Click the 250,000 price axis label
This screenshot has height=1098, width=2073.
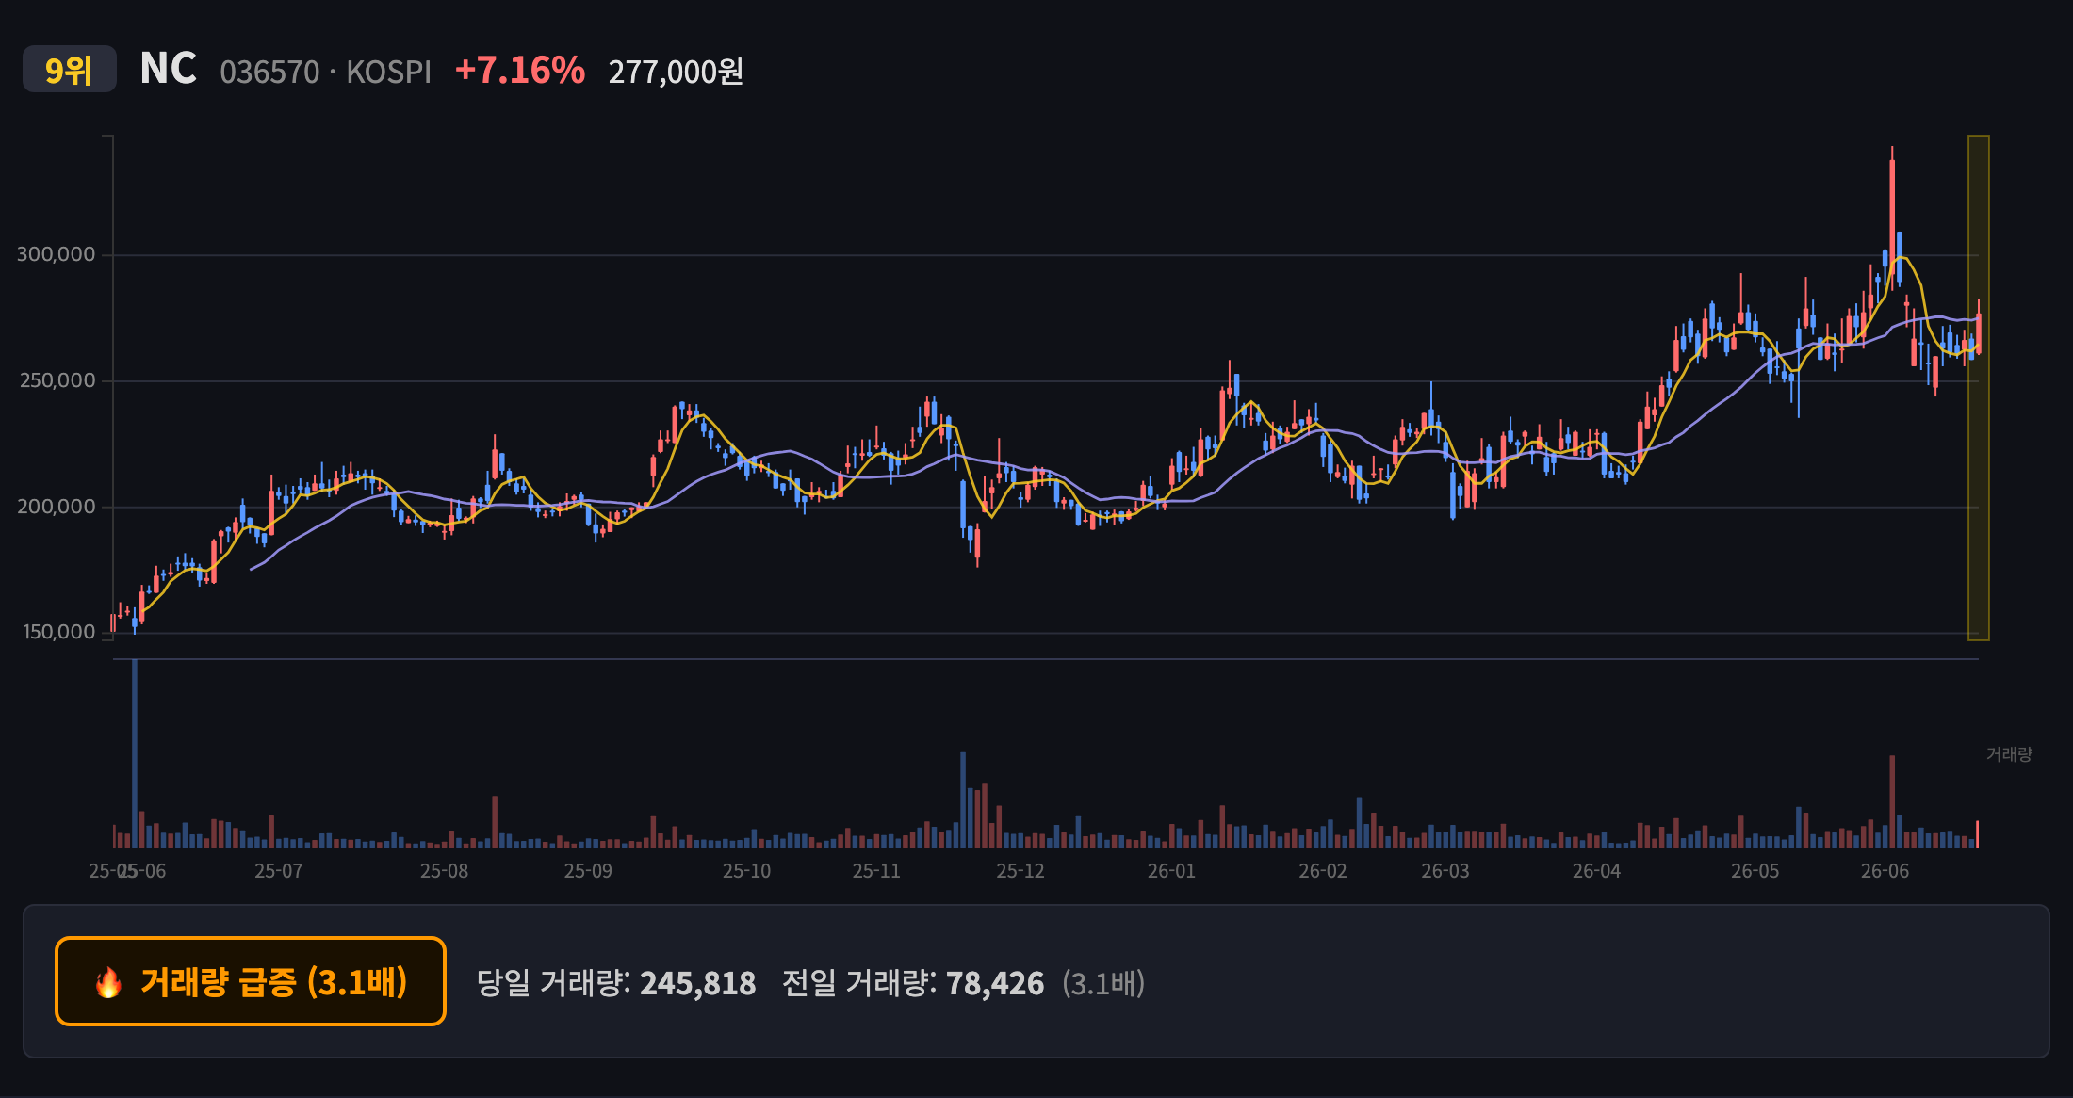point(57,380)
